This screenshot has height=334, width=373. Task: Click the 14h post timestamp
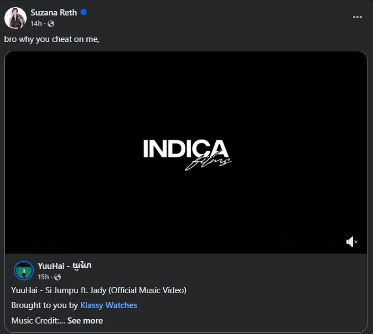point(37,23)
